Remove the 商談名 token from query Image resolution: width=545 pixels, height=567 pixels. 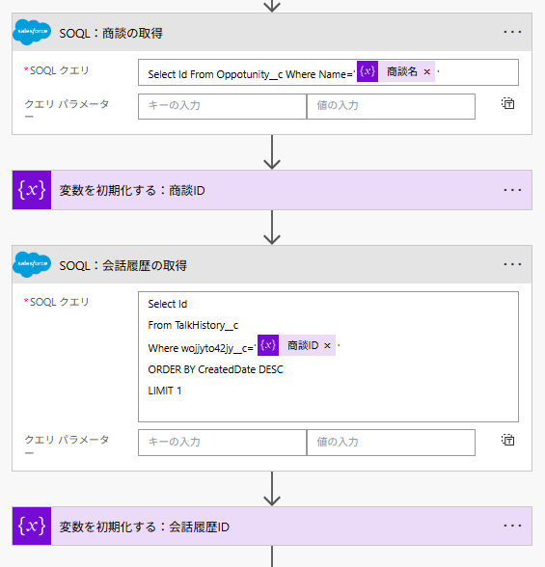tap(426, 72)
